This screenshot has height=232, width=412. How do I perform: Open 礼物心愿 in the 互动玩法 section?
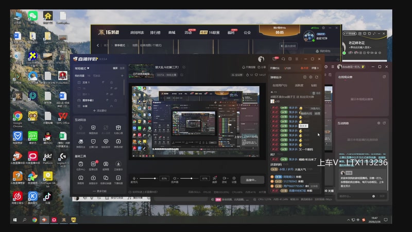click(118, 129)
